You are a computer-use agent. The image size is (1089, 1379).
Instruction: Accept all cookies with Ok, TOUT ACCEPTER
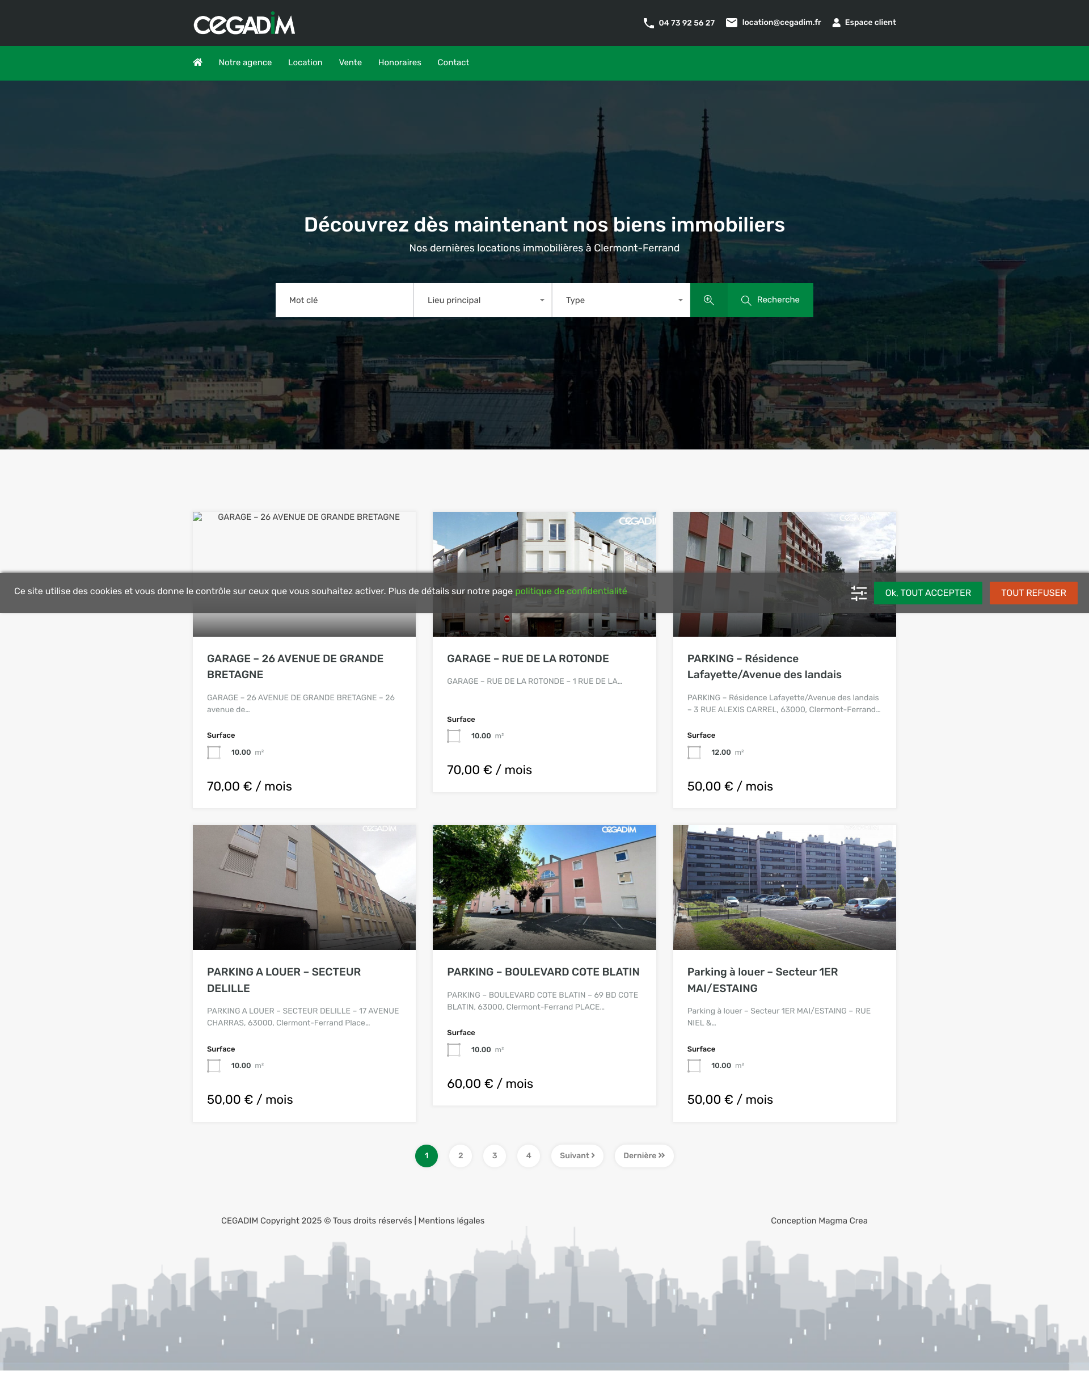click(x=928, y=593)
